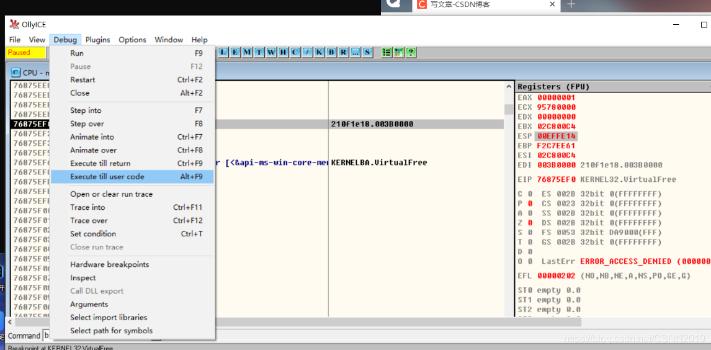This screenshot has width=711, height=350.
Task: Open Threads (T) toolbar icon
Action: click(259, 52)
